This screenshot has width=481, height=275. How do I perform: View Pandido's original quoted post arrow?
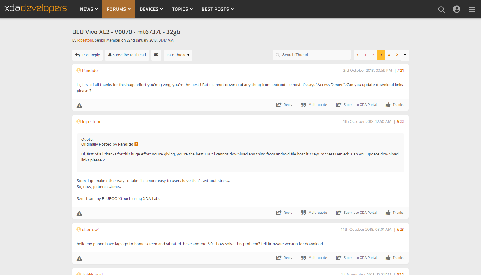[x=136, y=144]
